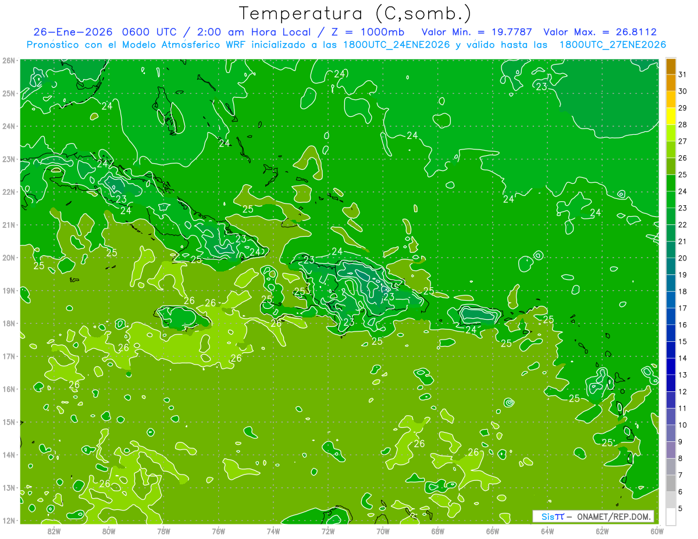The image size is (698, 539).
Task: Click the color scale label "31"
Action: 683,74
